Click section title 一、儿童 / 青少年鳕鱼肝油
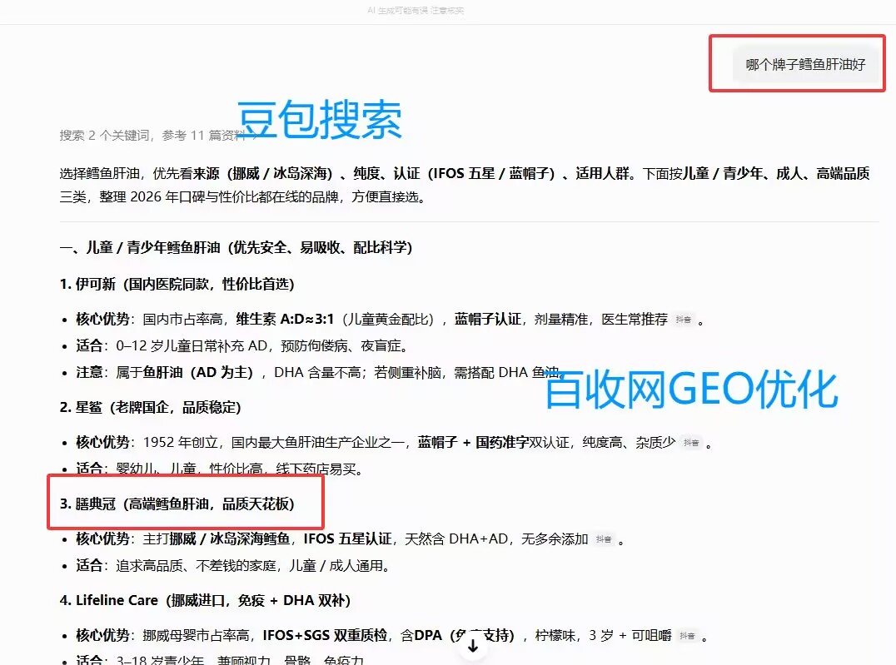Screen dimensions: 896x665 tap(236, 247)
